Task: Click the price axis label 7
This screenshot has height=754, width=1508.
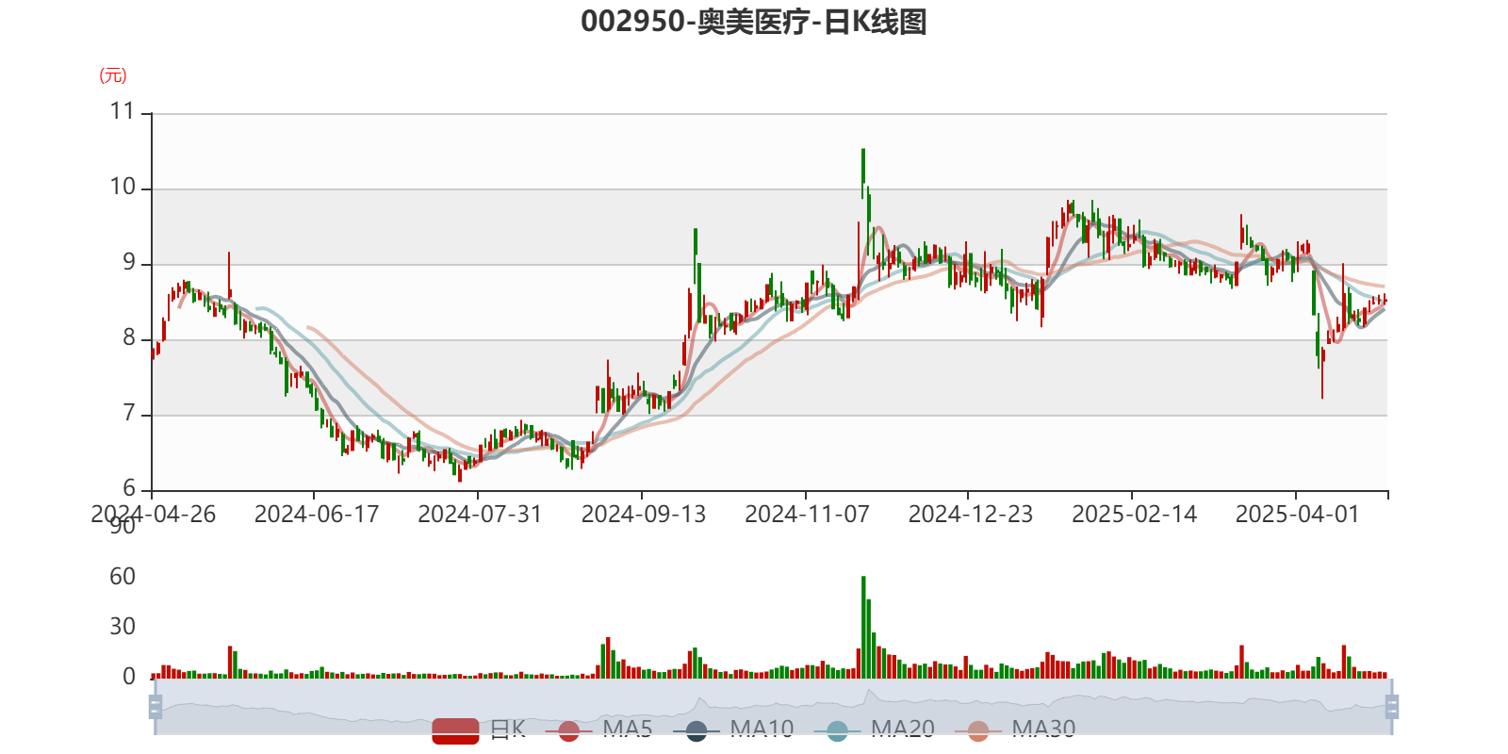Action: pyautogui.click(x=129, y=413)
